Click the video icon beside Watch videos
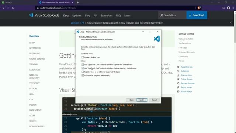Screen dimensions: 236x133 [x=178, y=91]
